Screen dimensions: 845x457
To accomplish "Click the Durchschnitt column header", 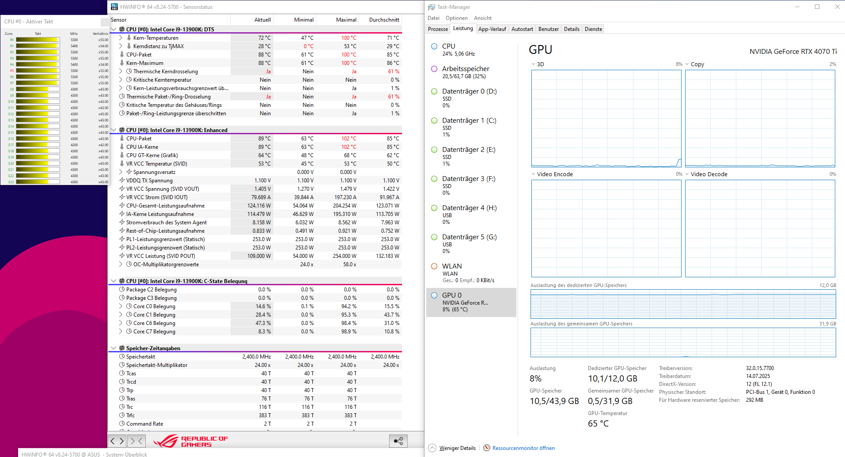I will coord(381,20).
